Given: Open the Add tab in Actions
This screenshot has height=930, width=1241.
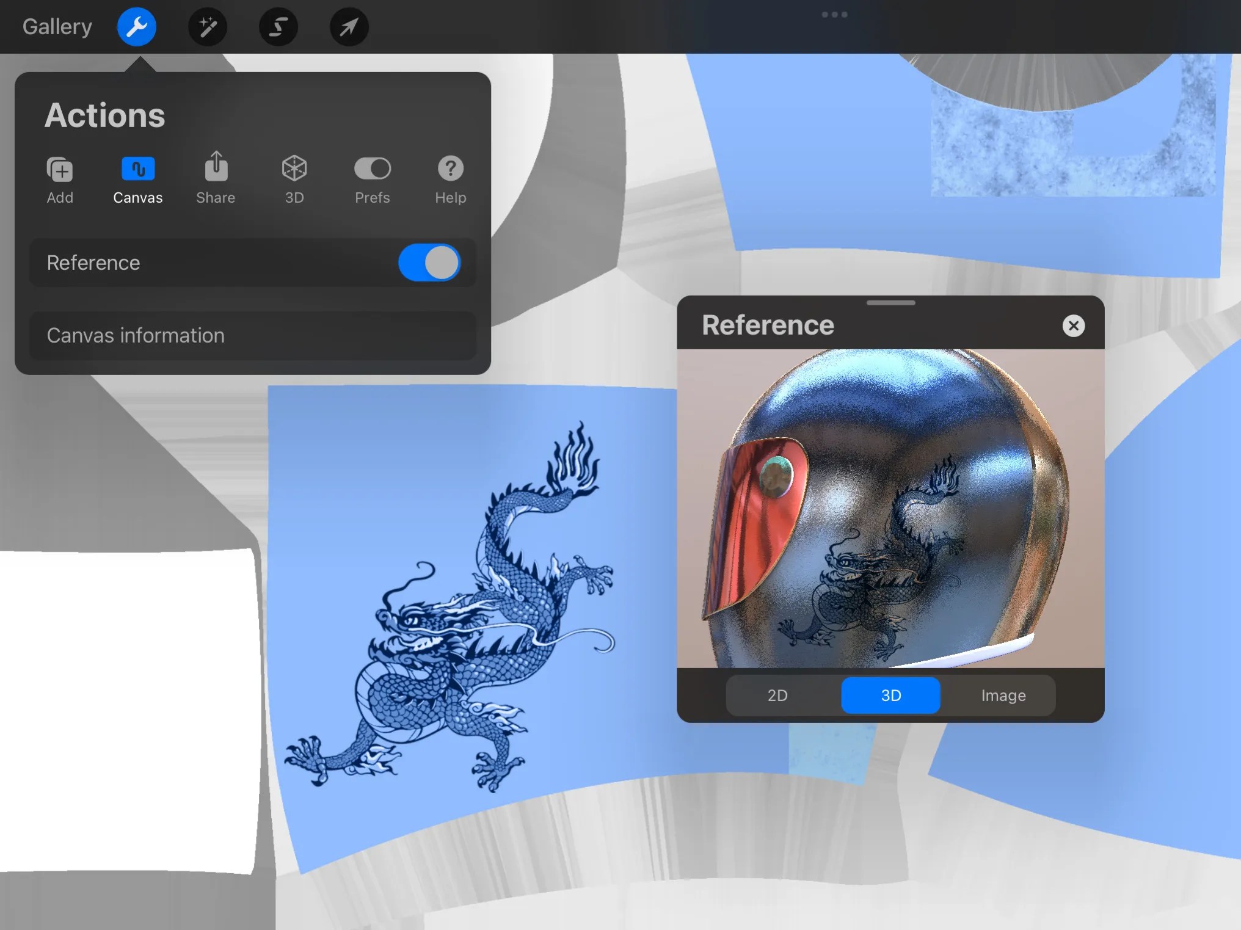Looking at the screenshot, I should coord(60,179).
